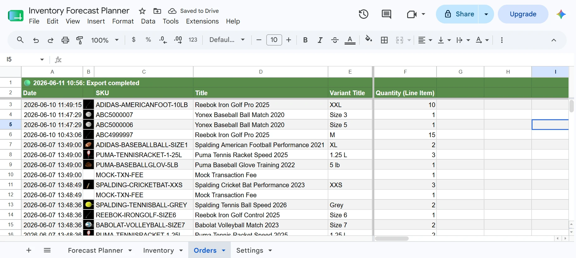Add a new sheet with plus icon
576x258 pixels.
pyautogui.click(x=29, y=250)
